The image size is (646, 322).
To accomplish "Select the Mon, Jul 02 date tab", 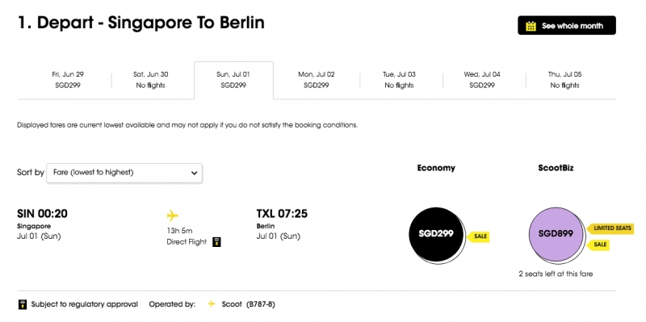I will coord(317,80).
